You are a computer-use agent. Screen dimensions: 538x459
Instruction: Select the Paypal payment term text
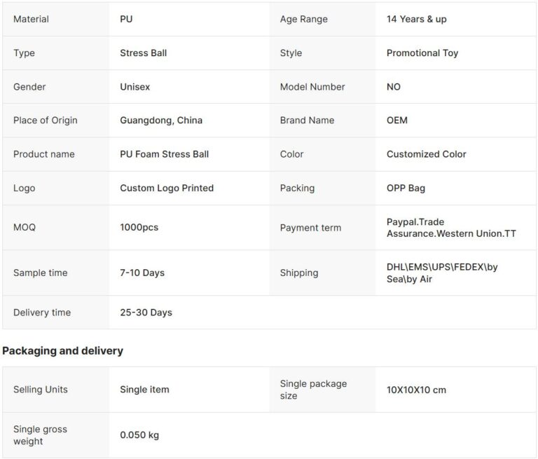click(x=451, y=228)
